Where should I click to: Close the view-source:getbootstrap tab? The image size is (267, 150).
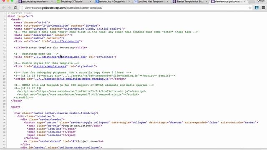[245, 2]
